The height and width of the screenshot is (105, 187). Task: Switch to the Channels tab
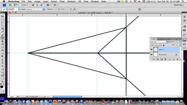click(x=161, y=39)
